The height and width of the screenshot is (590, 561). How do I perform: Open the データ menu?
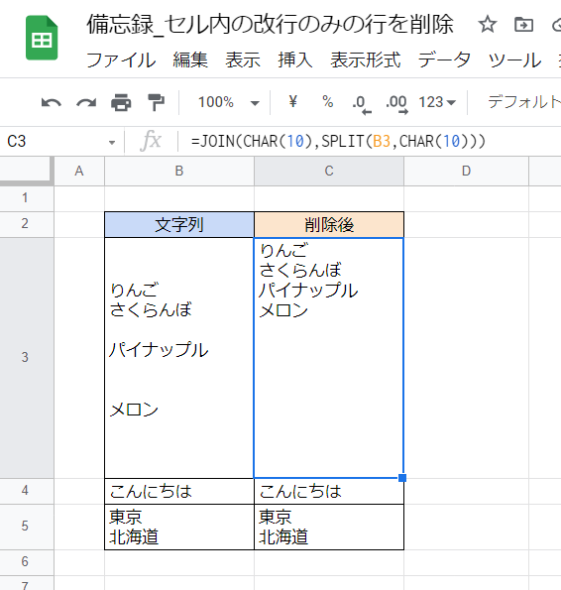[x=444, y=60]
